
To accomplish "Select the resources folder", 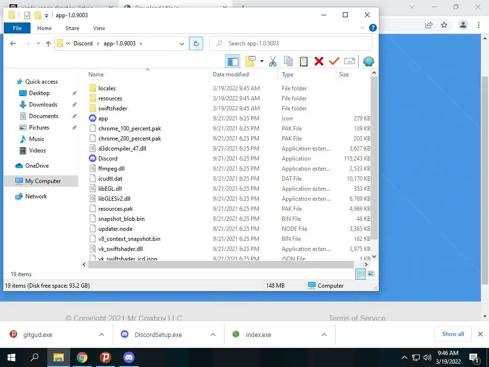I will click(110, 98).
